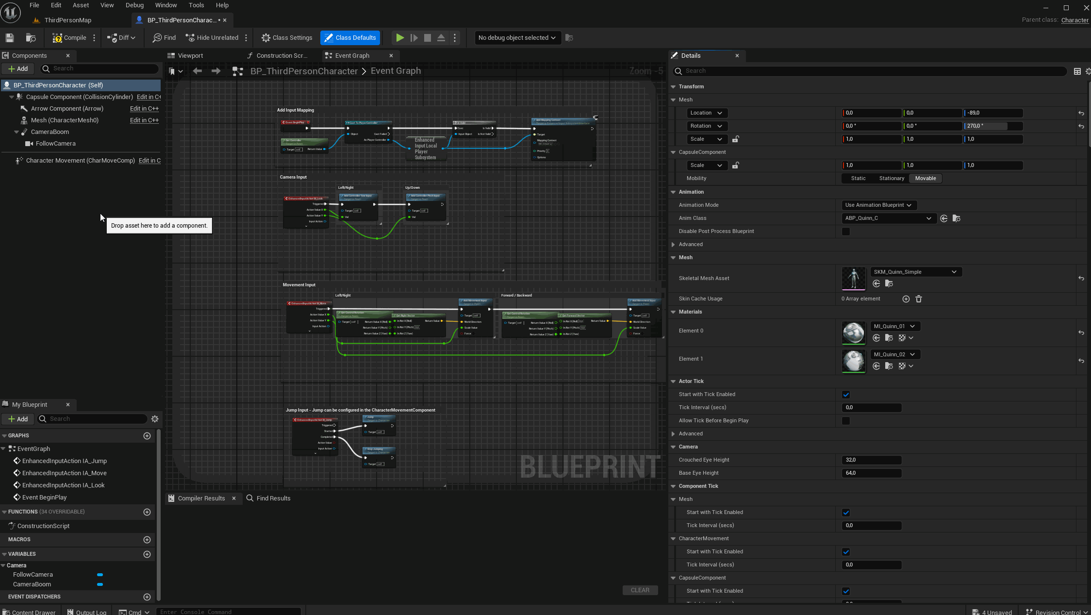This screenshot has height=615, width=1091.
Task: Collapse the Materials section
Action: [x=673, y=312]
